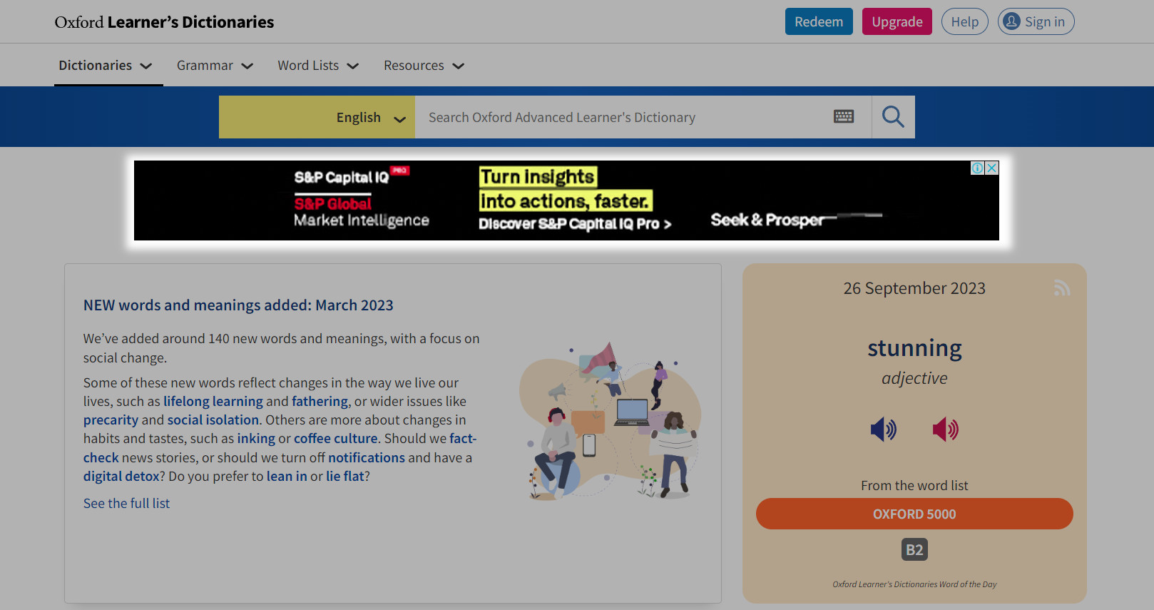This screenshot has height=610, width=1154.
Task: Open the 'lean in' link
Action: (x=287, y=476)
